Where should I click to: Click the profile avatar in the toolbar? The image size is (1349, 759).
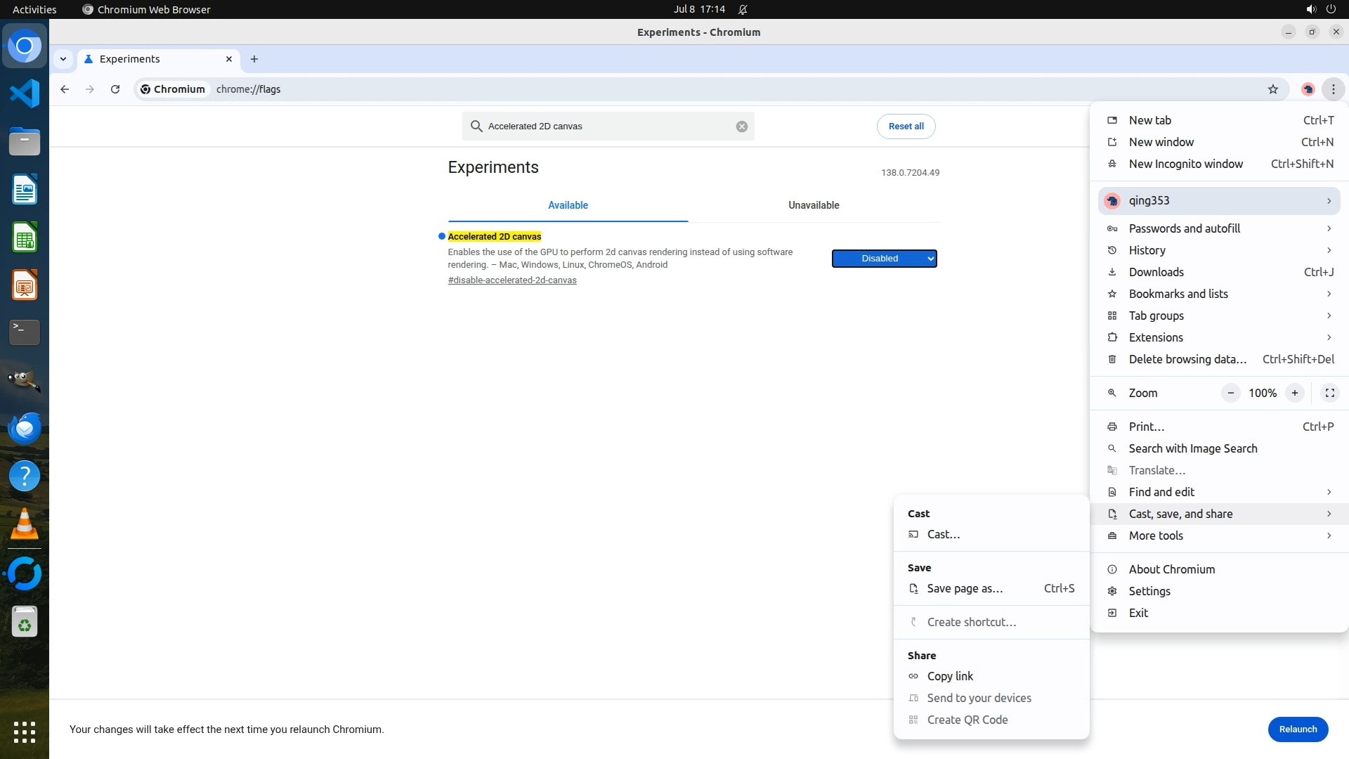(x=1308, y=89)
